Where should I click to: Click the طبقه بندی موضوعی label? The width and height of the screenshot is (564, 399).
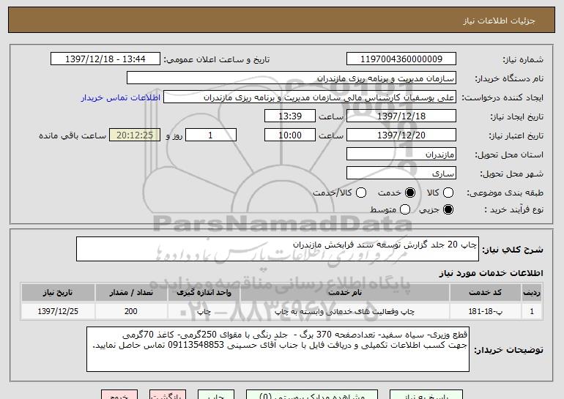(505, 193)
